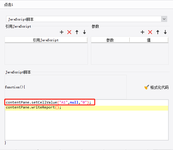Place cursor on contentPane.setCellValue code line
The width and height of the screenshot is (173, 150).
coord(49,102)
